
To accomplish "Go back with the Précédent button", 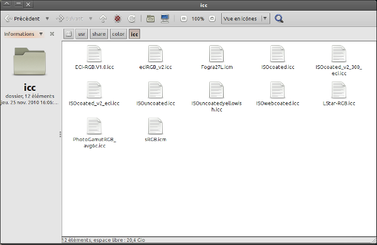I will tap(22, 19).
